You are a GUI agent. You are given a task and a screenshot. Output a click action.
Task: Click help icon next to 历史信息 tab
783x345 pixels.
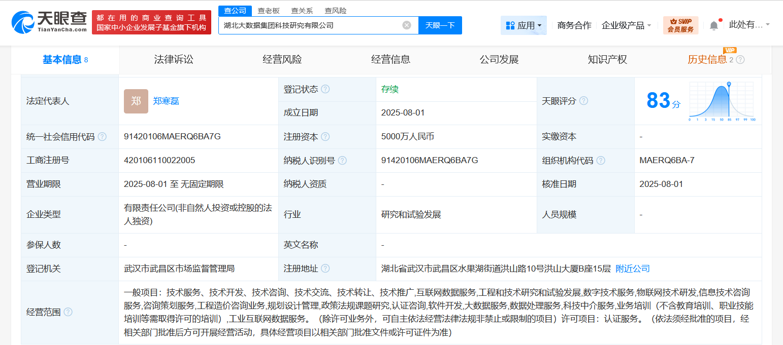point(740,60)
